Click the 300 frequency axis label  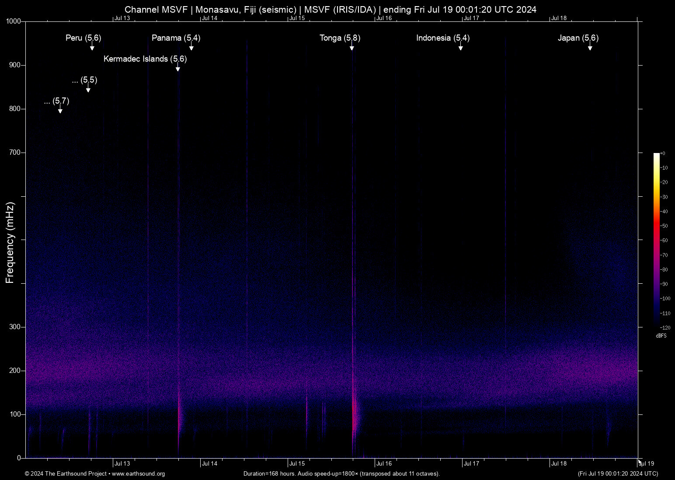pos(15,327)
